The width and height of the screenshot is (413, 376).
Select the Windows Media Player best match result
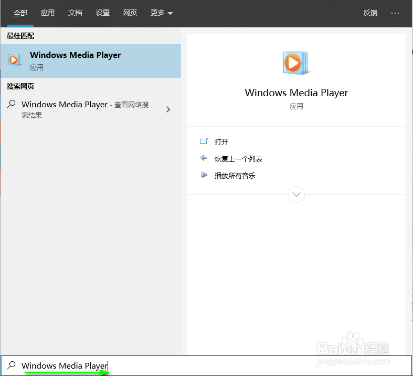pos(91,61)
